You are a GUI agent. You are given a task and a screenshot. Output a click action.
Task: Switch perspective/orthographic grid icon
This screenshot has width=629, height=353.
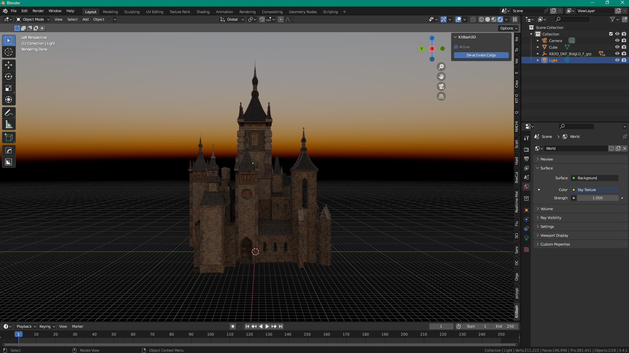tap(441, 97)
